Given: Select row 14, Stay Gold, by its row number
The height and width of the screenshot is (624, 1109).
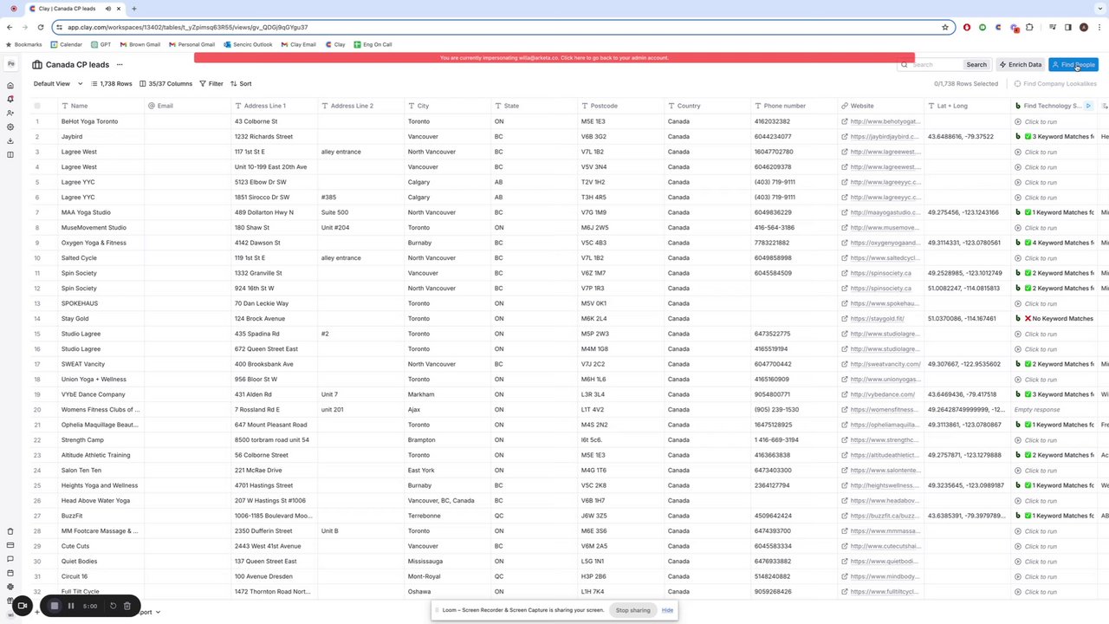Looking at the screenshot, I should pyautogui.click(x=37, y=318).
